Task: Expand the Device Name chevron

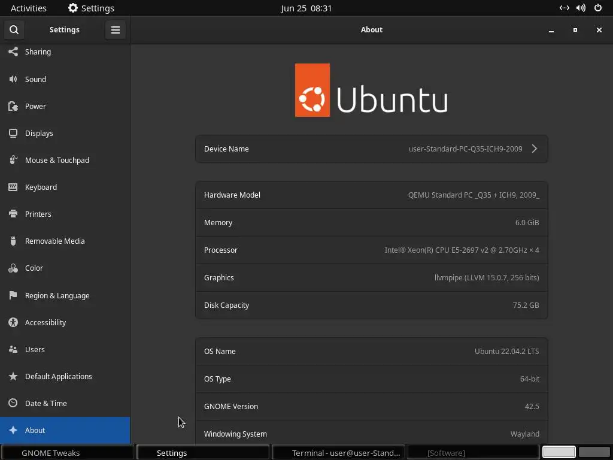Action: 535,149
